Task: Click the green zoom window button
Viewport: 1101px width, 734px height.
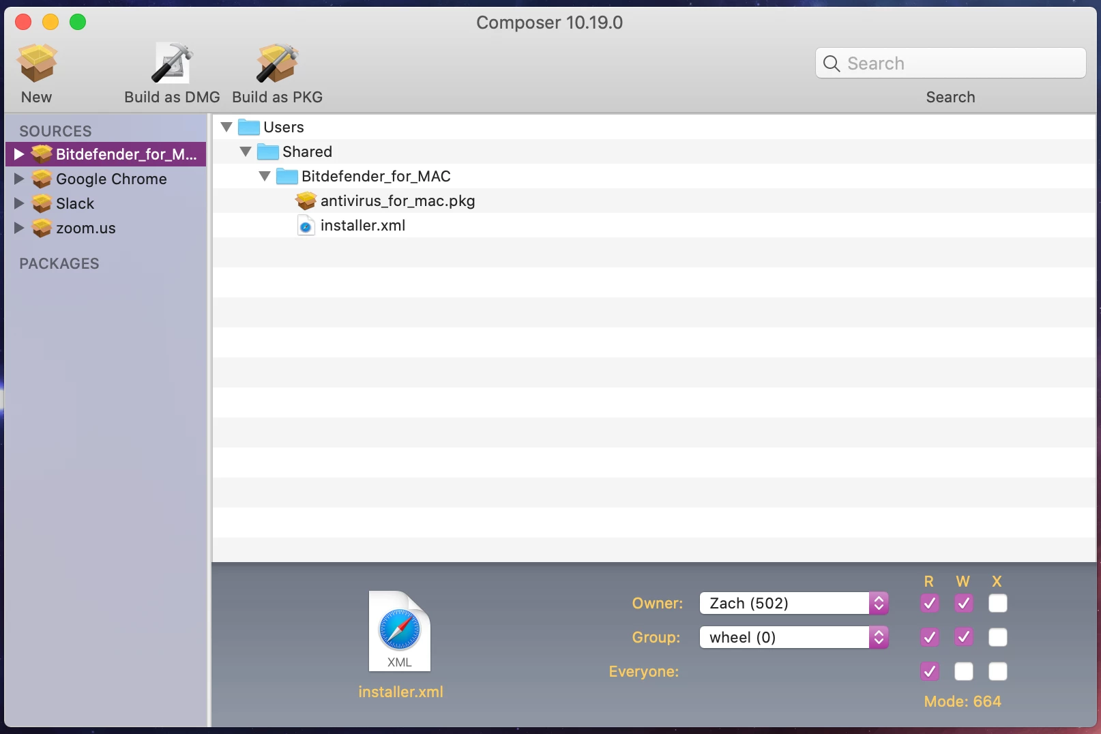Action: [x=78, y=22]
